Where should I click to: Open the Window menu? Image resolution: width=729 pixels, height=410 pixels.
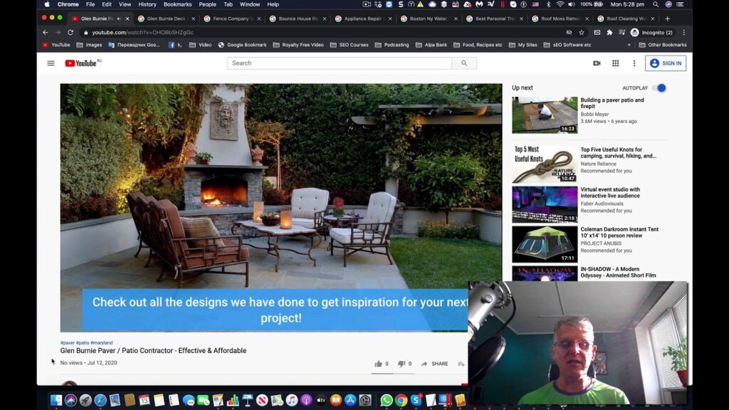[x=250, y=4]
